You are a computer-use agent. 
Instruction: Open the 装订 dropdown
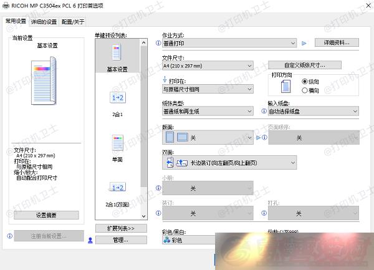[x=208, y=213]
